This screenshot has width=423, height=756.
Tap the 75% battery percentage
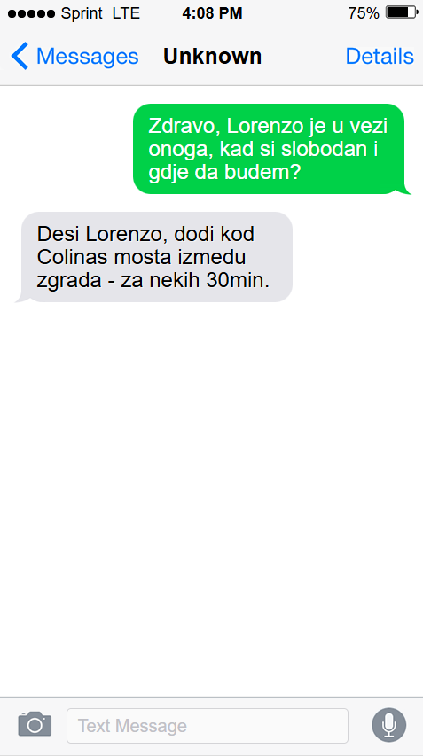click(364, 13)
